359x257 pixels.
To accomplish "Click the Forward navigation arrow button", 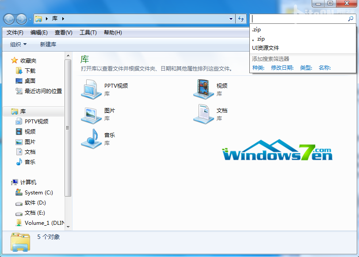I will [22, 19].
